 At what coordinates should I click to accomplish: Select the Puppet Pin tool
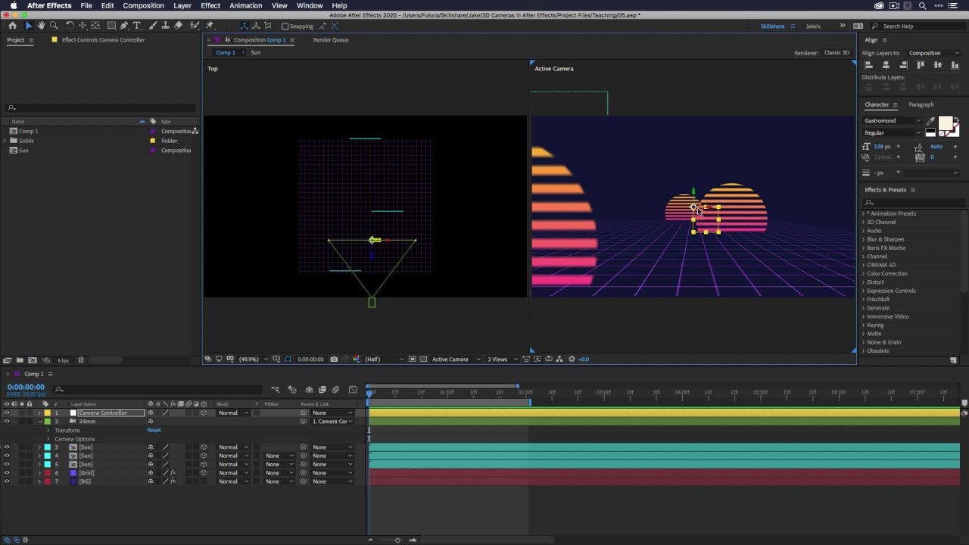209,25
